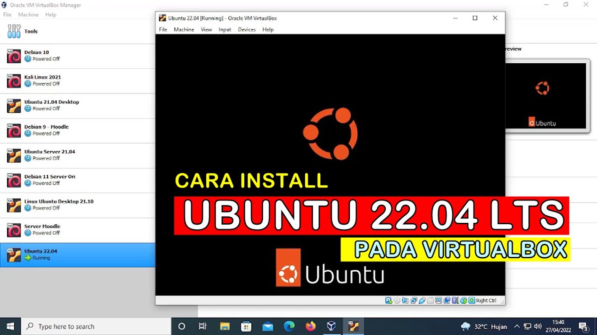
Task: Click the Kali Linux 2021 OS icon
Action: click(x=14, y=81)
